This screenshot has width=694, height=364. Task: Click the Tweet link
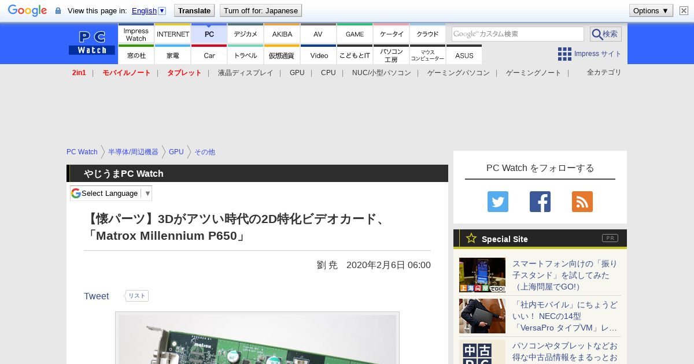97,296
